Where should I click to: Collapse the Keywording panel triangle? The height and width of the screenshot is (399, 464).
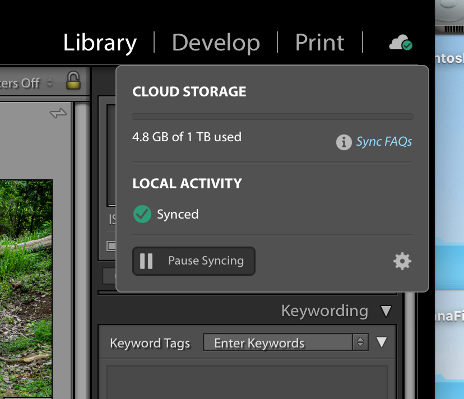(386, 312)
